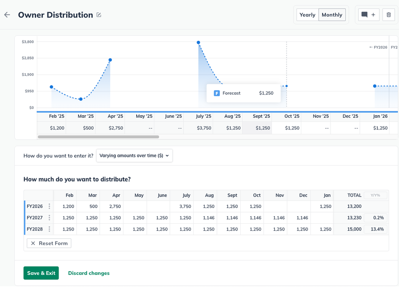Add a comment using the speech bubble button
Image resolution: width=399 pixels, height=287 pixels.
[x=369, y=15]
